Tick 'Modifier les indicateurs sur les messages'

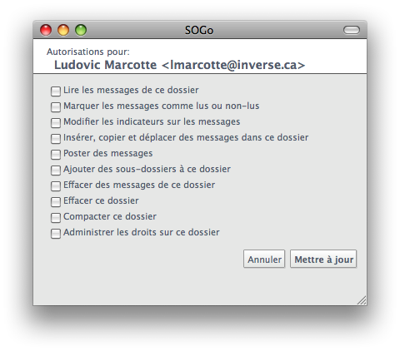point(56,122)
